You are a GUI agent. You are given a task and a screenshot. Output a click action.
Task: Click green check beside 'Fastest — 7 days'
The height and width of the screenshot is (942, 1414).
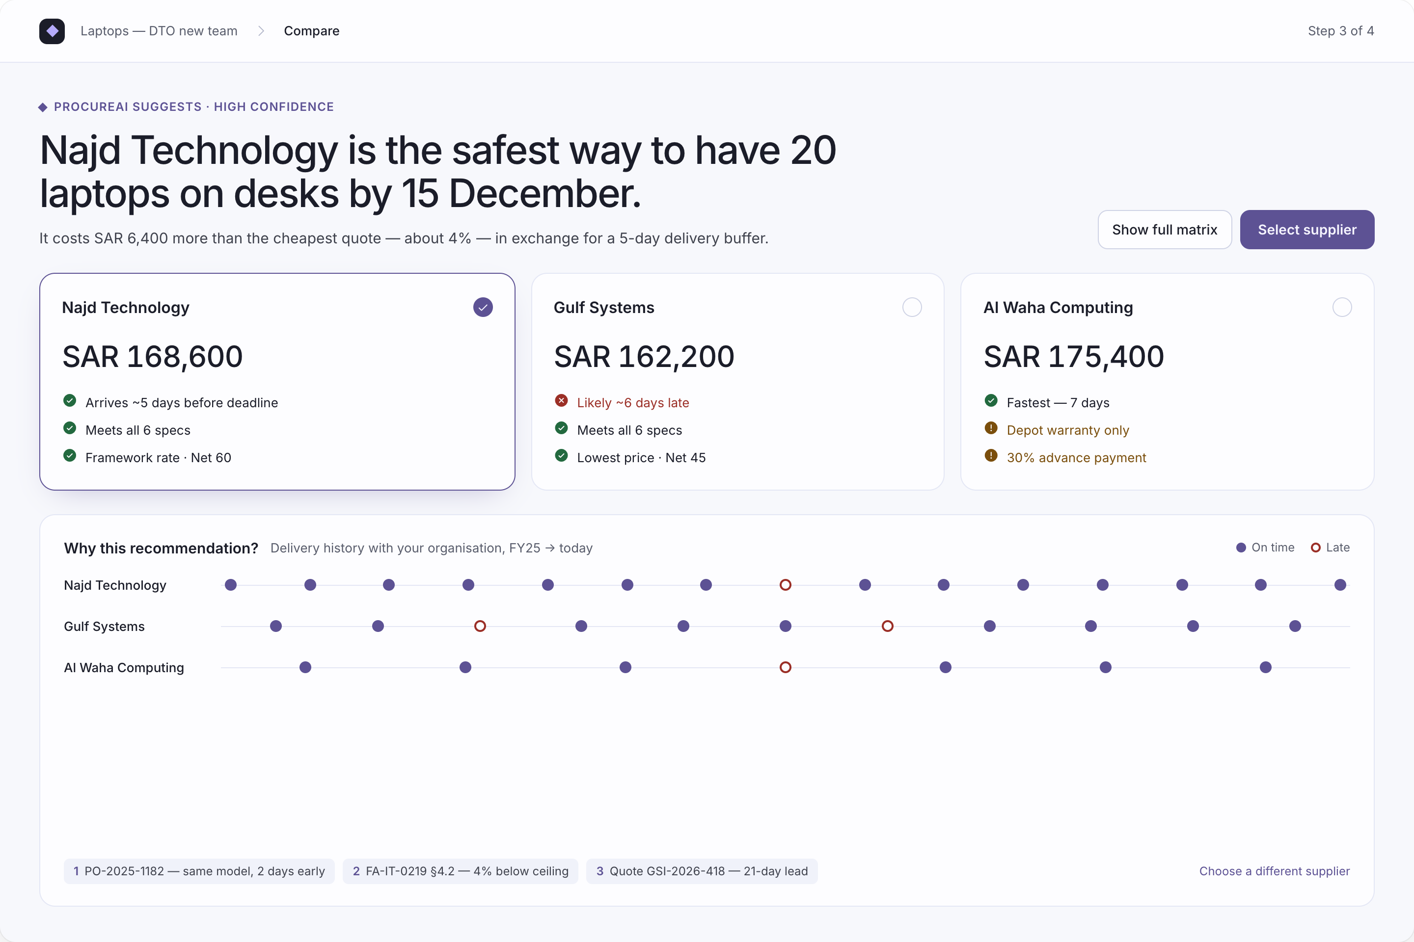click(x=991, y=401)
